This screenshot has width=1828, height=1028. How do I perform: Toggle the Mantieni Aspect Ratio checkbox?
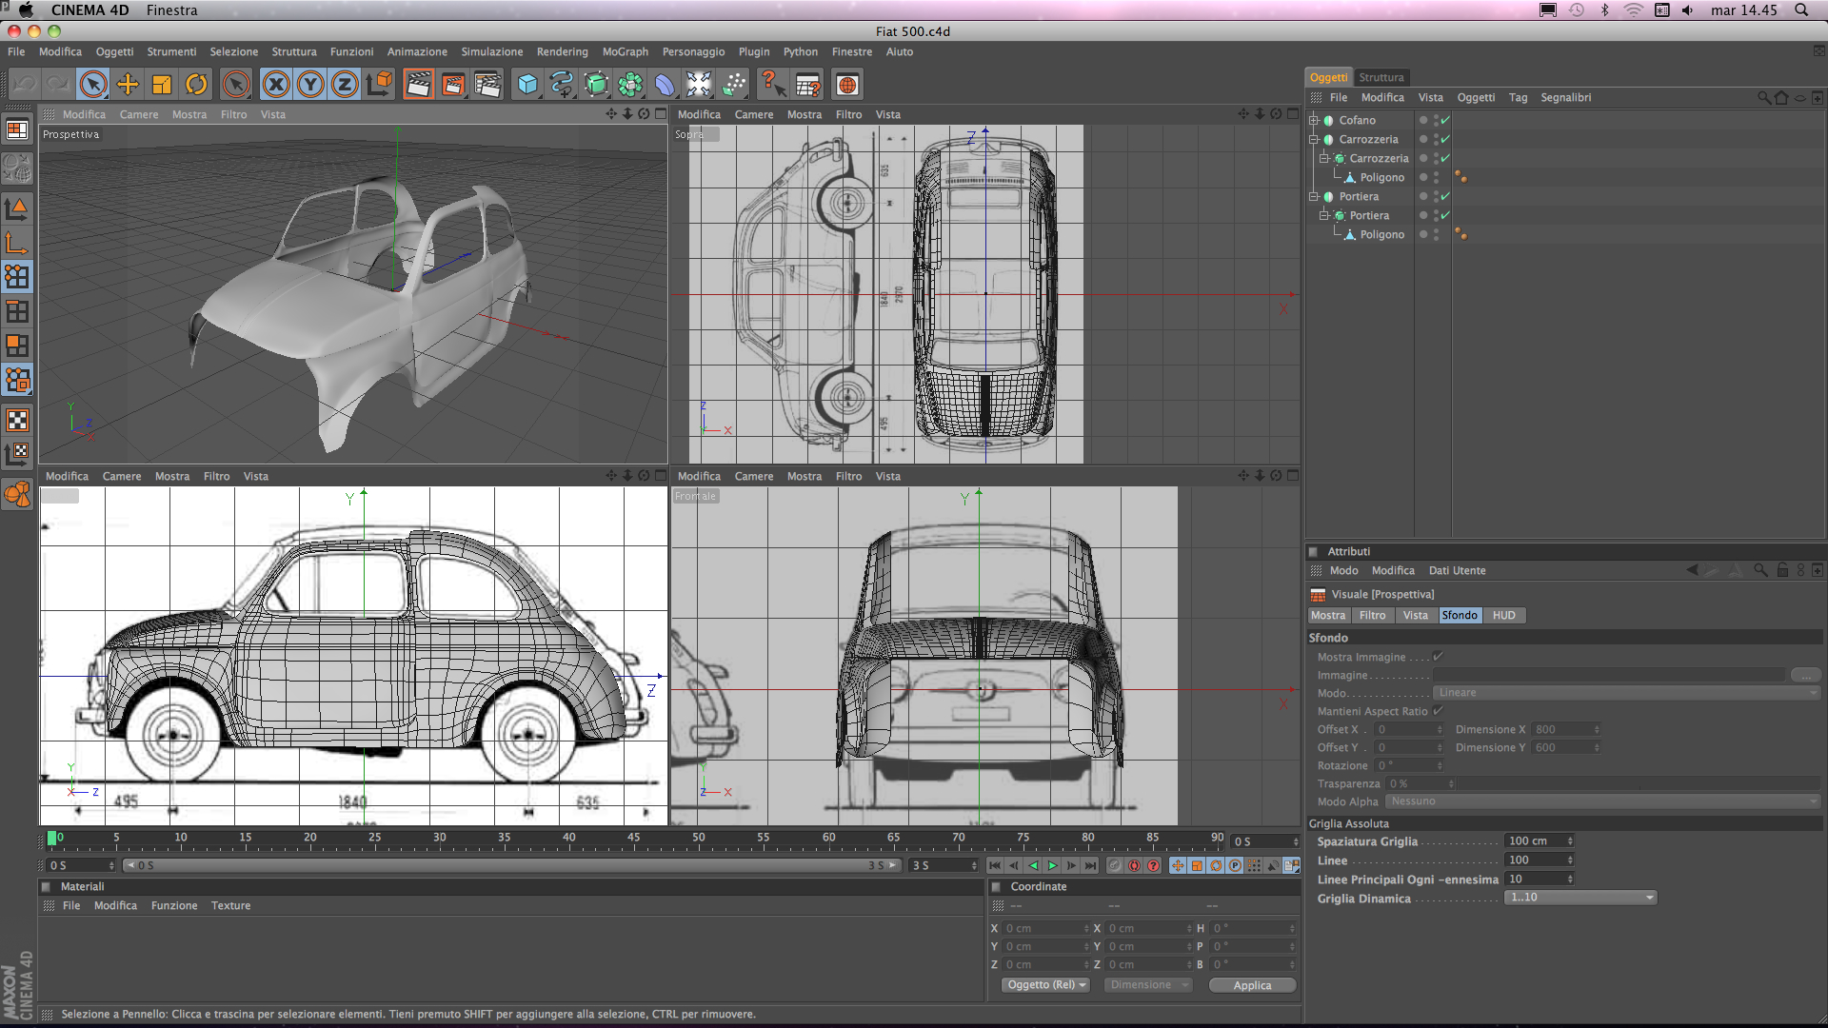(1438, 711)
